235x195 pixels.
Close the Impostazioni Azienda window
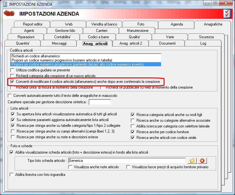coord(226,3)
